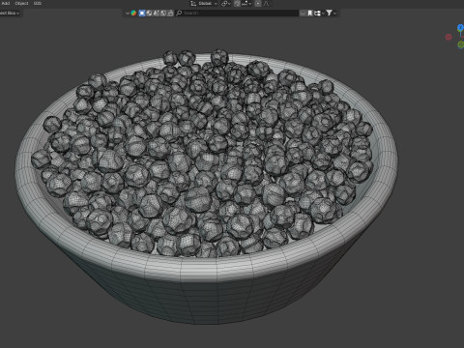Open the Add menu
The height and width of the screenshot is (348, 464).
6,3
